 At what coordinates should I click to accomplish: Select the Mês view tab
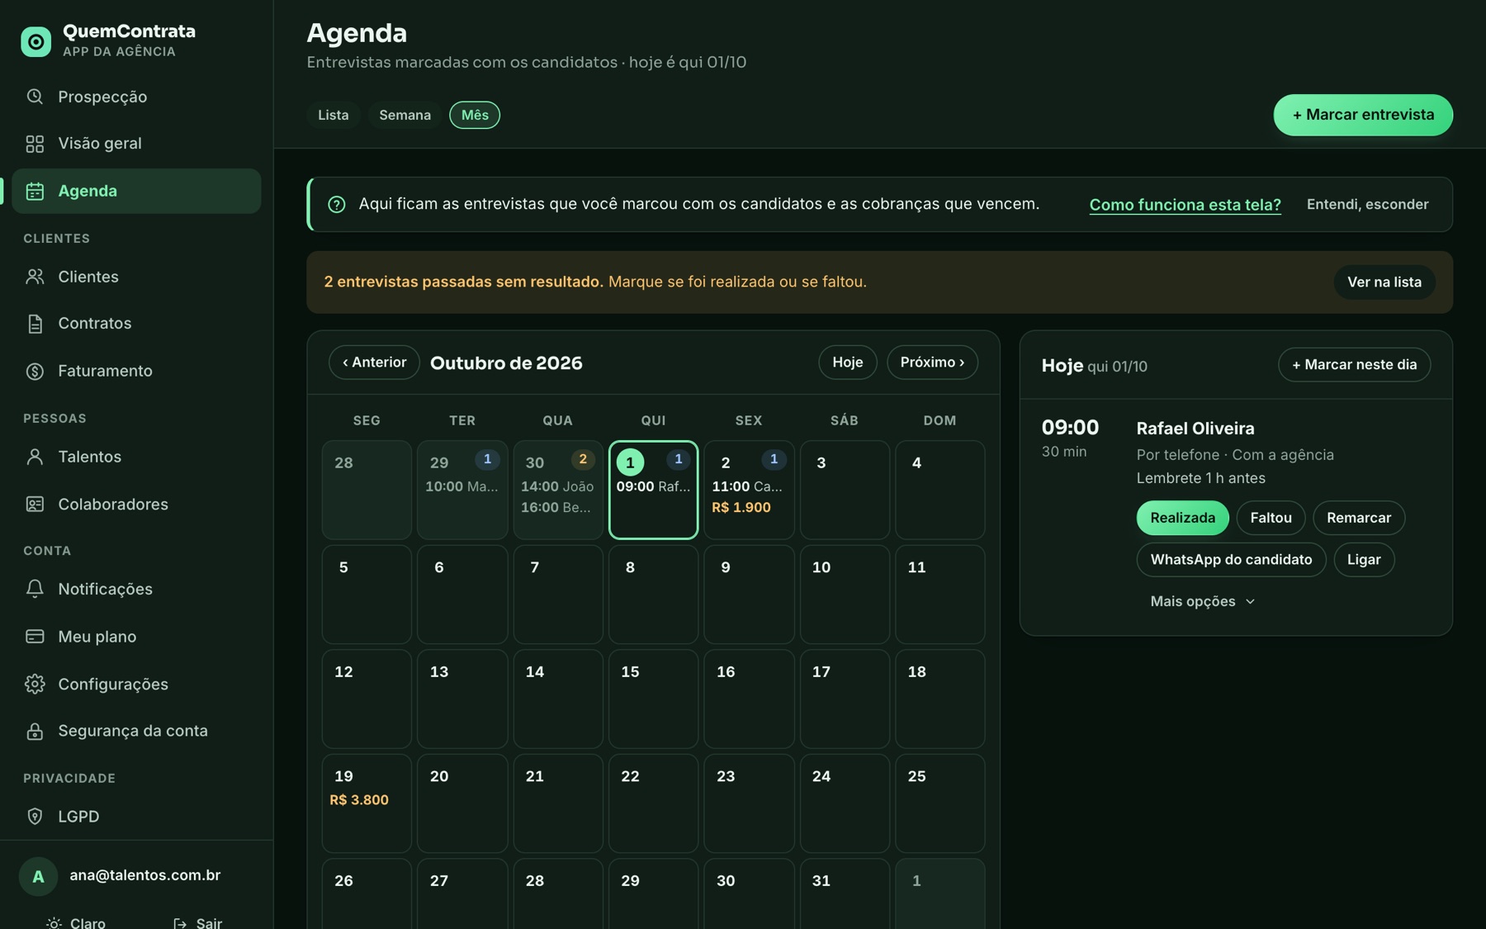coord(475,115)
